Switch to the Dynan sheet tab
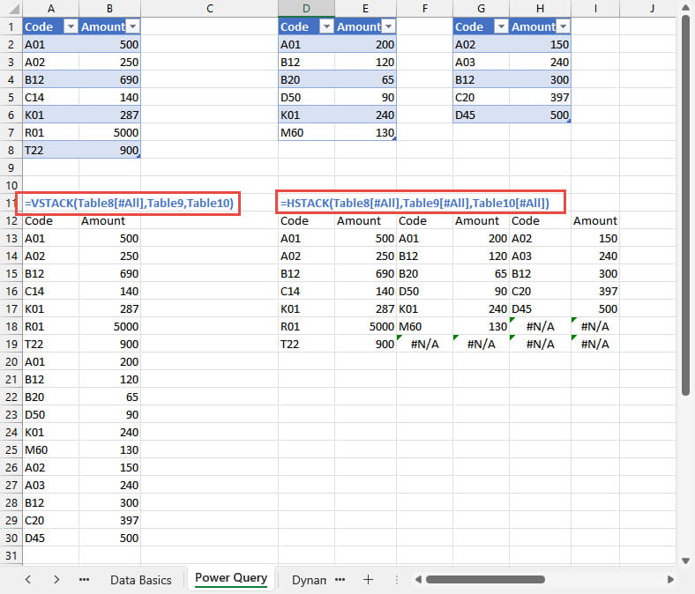 [x=309, y=580]
